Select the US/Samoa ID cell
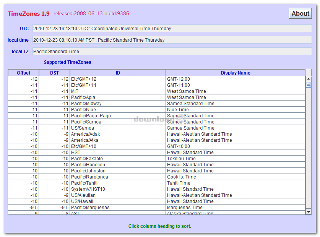The image size is (320, 237). coord(118,128)
